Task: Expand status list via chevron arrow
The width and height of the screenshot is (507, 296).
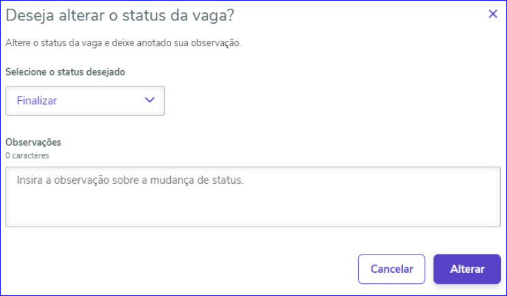Action: tap(150, 100)
